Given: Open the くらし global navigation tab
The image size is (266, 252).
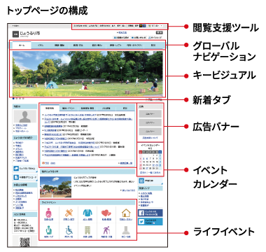Looking at the screenshot, I should tap(41, 45).
